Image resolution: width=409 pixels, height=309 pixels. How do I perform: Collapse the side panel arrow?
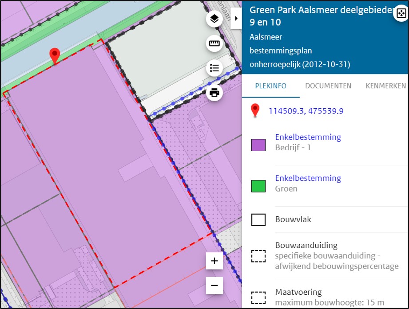(236, 18)
